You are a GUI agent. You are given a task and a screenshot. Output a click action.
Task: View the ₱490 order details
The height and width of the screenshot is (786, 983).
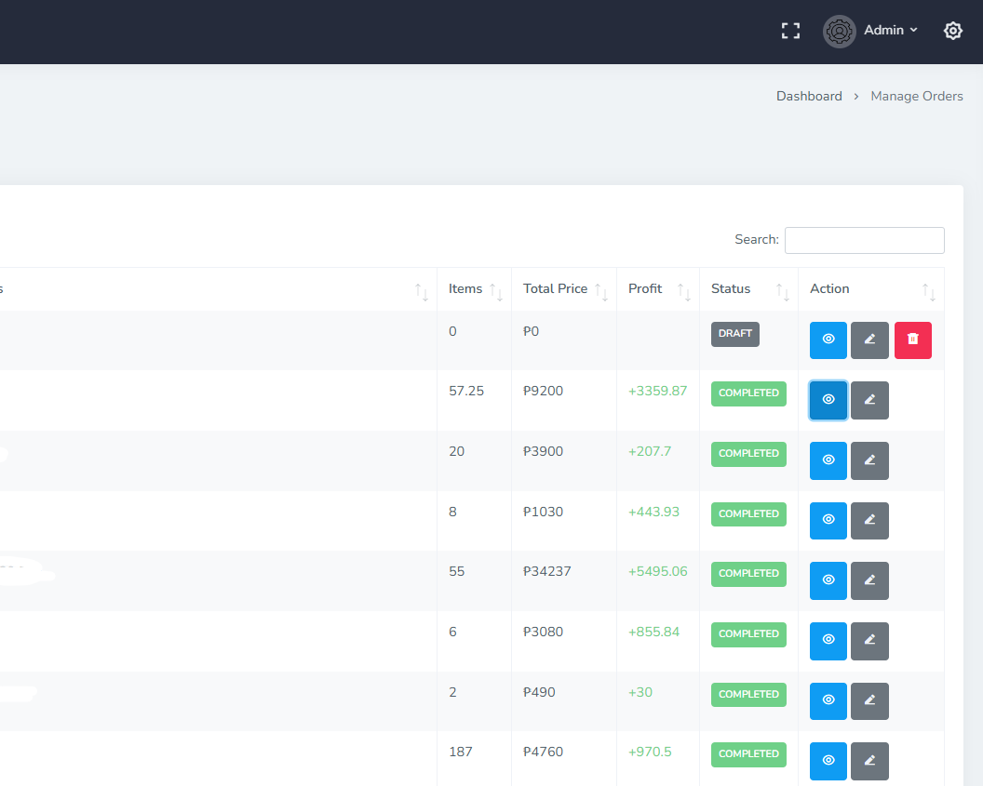click(x=828, y=700)
